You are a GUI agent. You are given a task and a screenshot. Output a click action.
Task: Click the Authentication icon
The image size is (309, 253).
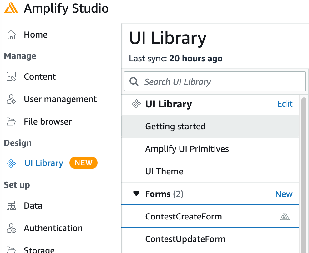coord(11,228)
